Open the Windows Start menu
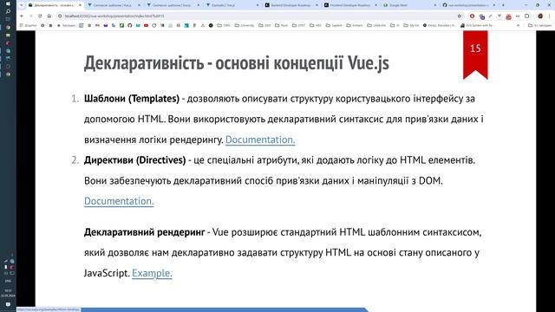The height and width of the screenshot is (312, 555). point(8,3)
